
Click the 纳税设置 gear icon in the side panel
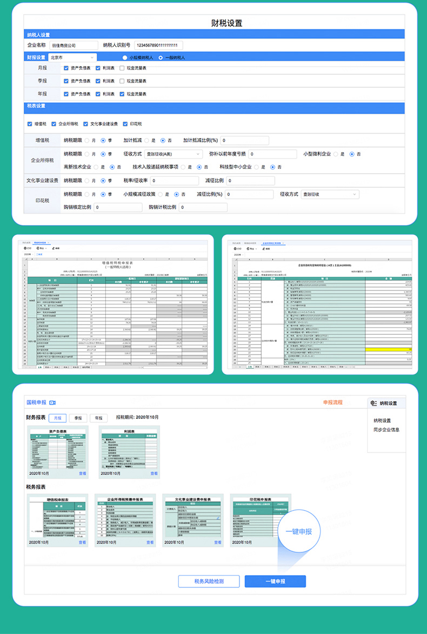(x=373, y=403)
